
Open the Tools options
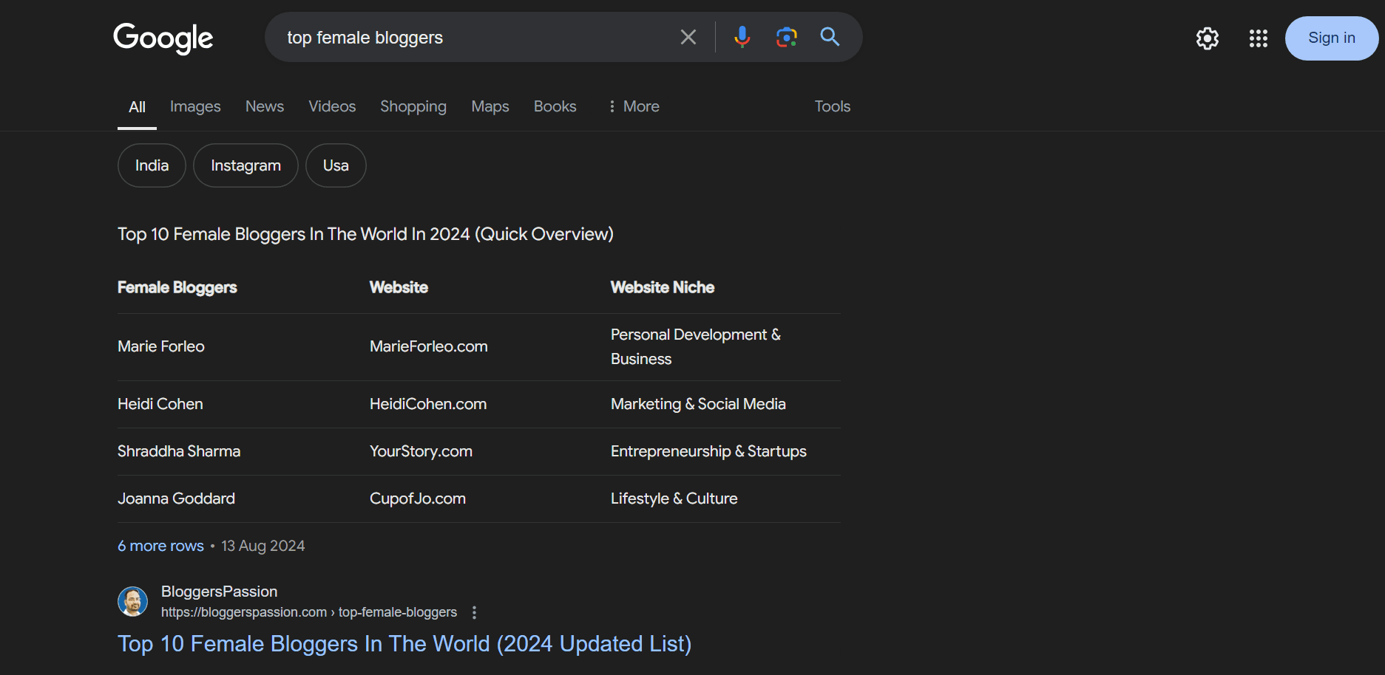pyautogui.click(x=832, y=106)
